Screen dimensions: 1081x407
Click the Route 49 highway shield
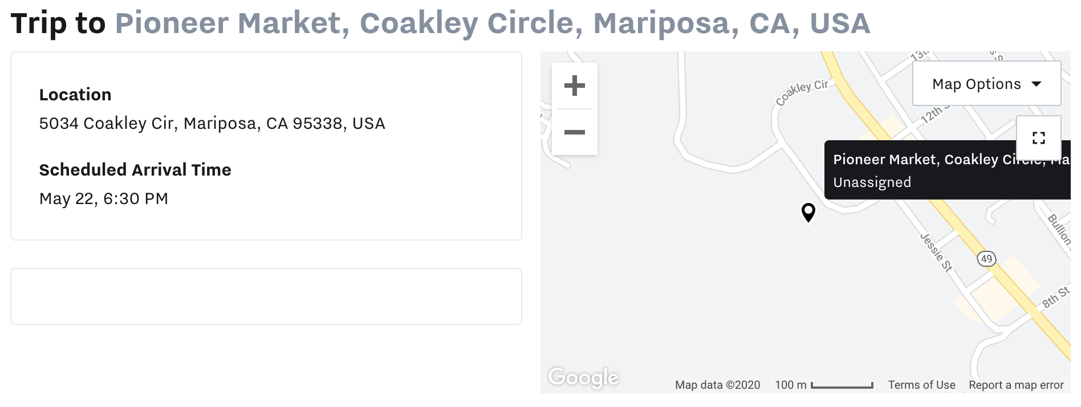click(986, 259)
